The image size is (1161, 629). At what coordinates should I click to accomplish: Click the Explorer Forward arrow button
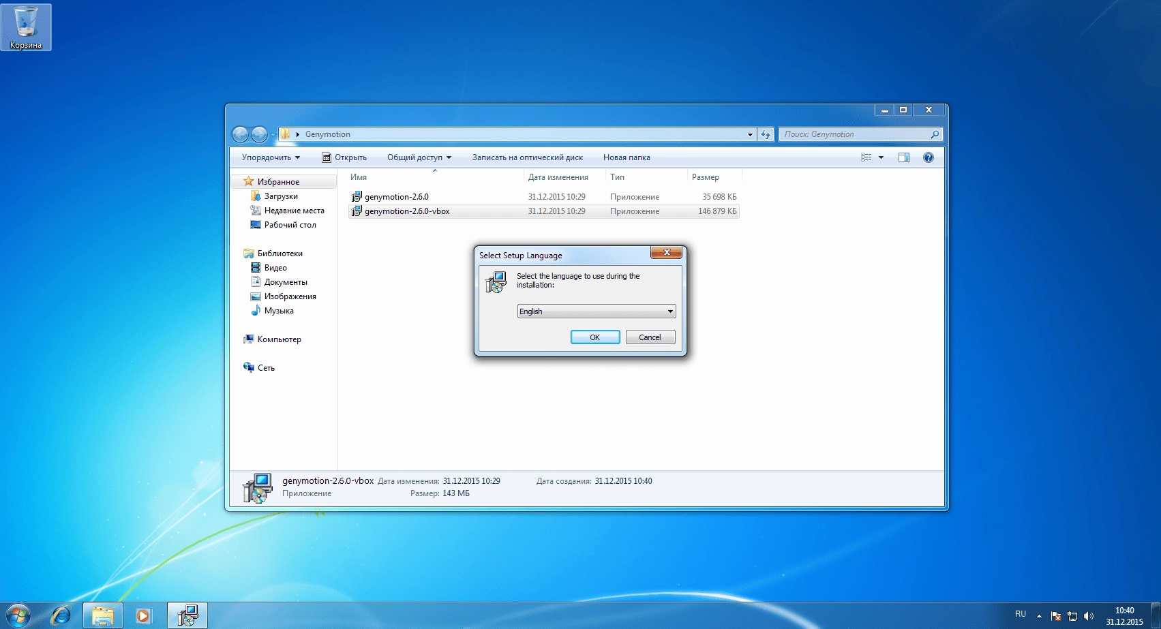point(259,134)
